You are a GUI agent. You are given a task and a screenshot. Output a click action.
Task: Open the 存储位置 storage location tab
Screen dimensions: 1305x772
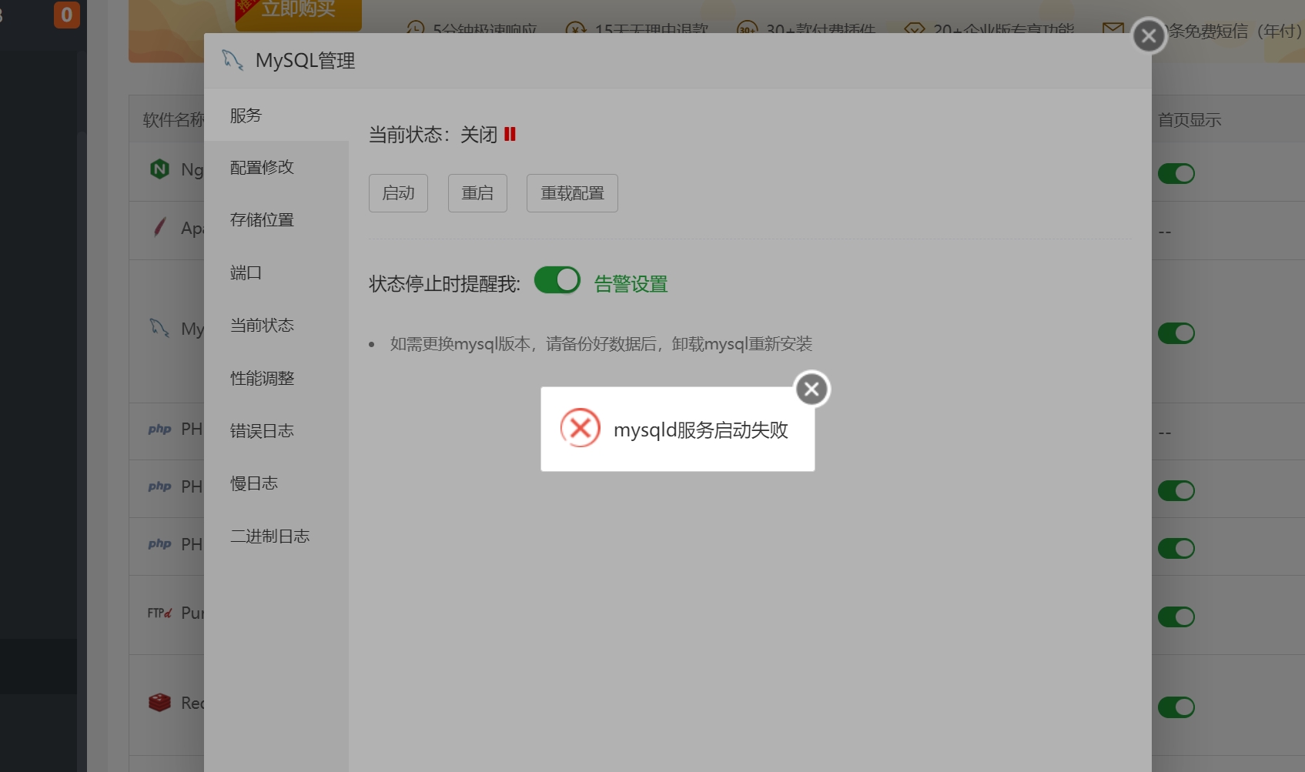coord(276,219)
